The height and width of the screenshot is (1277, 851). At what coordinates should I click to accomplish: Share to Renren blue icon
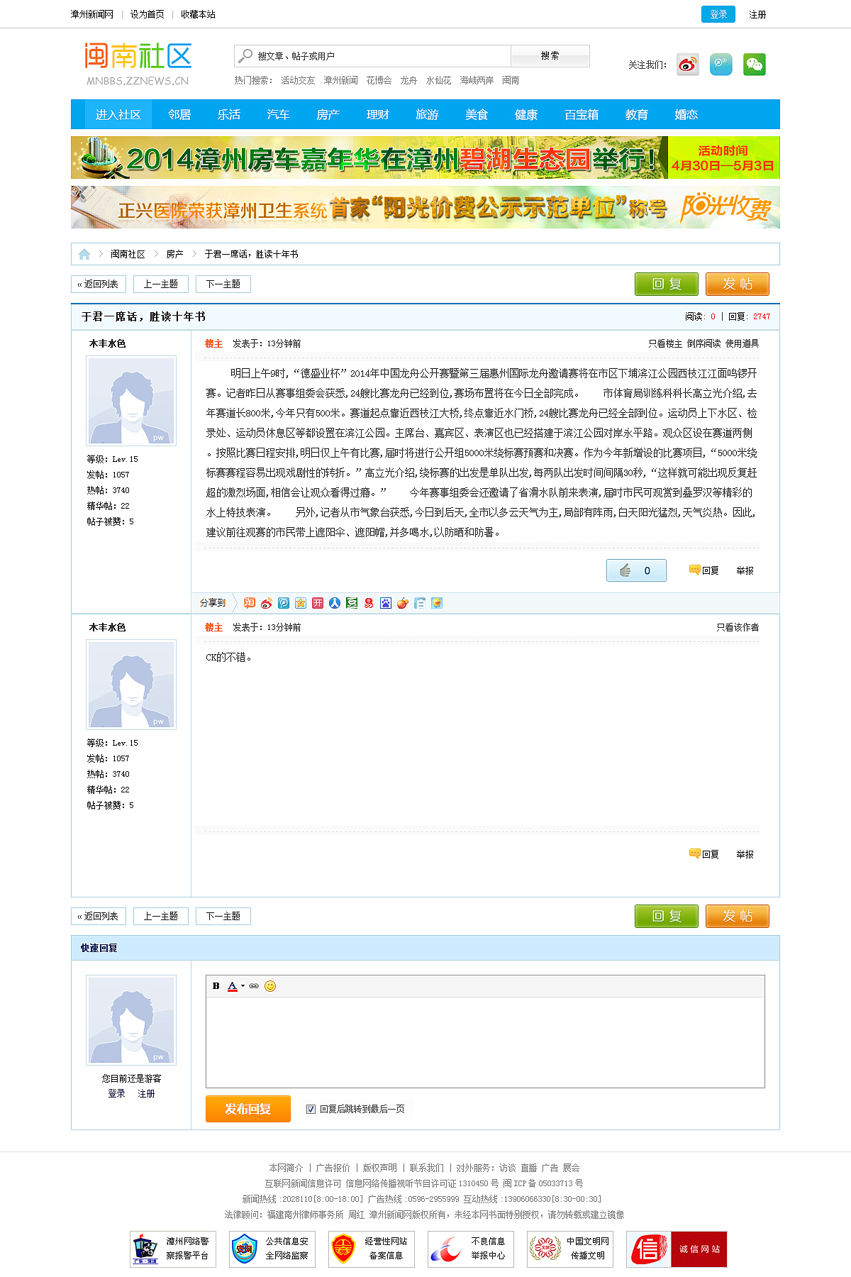(335, 603)
